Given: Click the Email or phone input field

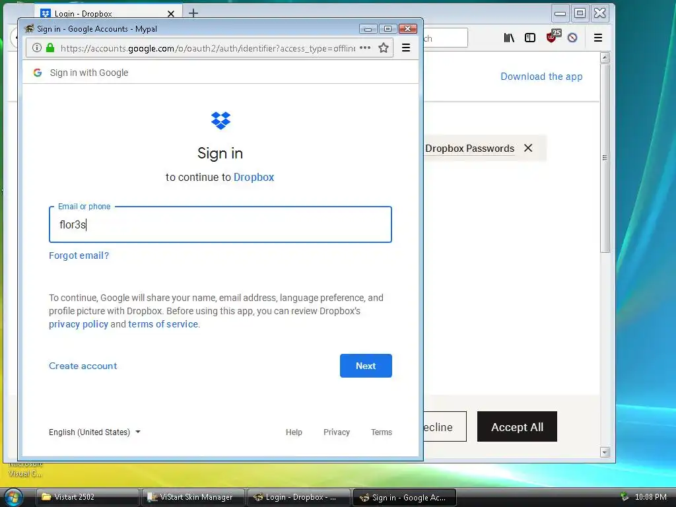Looking at the screenshot, I should 220,224.
